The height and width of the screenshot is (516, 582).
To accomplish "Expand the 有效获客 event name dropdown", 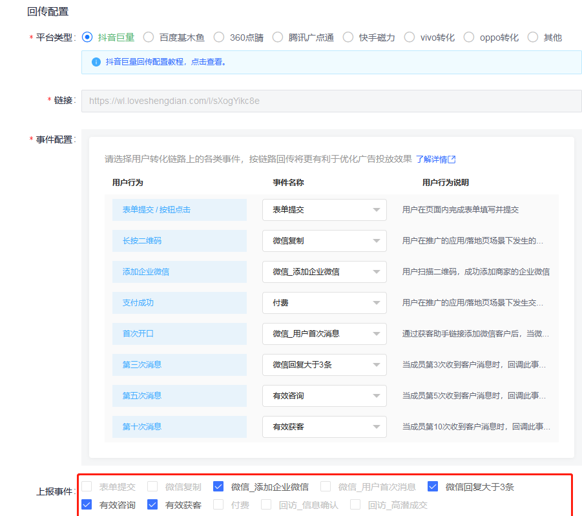I will [324, 427].
